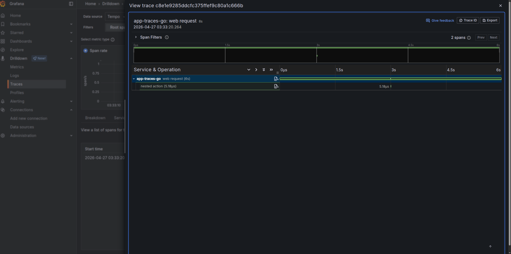Click the scroll-to-top arrow icon
This screenshot has width=511, height=254.
coord(490,246)
